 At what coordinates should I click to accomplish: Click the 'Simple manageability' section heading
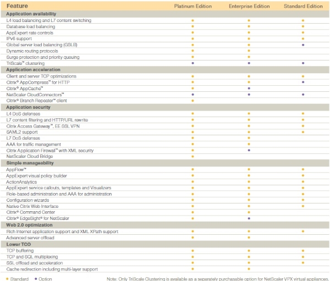(30, 163)
